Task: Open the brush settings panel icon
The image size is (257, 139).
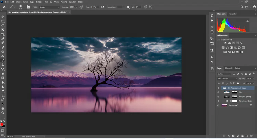Action: click(x=29, y=7)
